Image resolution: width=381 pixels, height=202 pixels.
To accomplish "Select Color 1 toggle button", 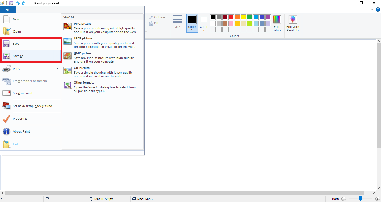I will pyautogui.click(x=192, y=24).
